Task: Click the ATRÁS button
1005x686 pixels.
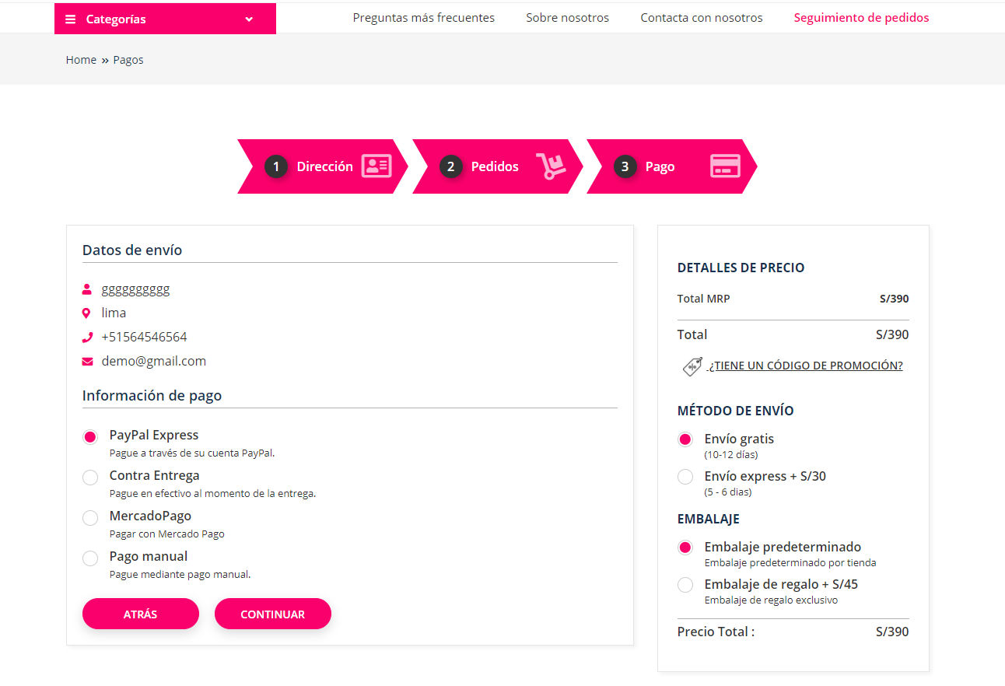Action: tap(141, 614)
